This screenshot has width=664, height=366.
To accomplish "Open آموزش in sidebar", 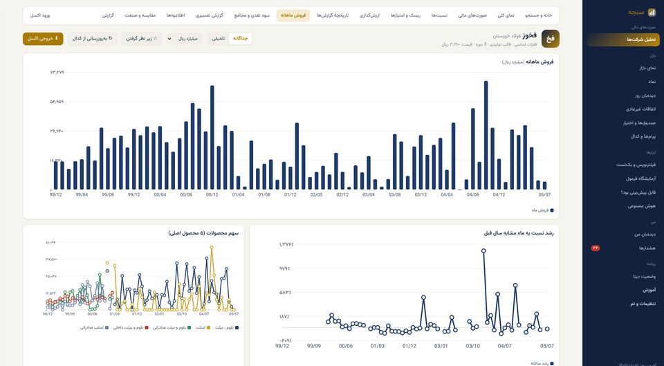I will coord(623,290).
